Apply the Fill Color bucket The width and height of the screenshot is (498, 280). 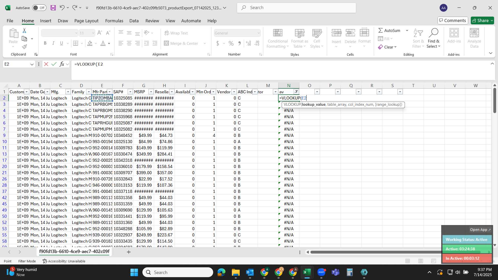90,43
